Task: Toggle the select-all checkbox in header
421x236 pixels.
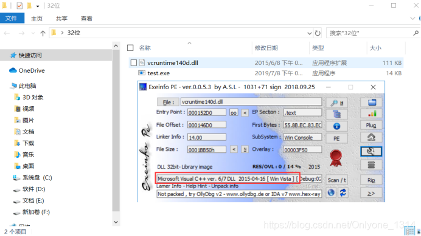Action: [x=130, y=48]
